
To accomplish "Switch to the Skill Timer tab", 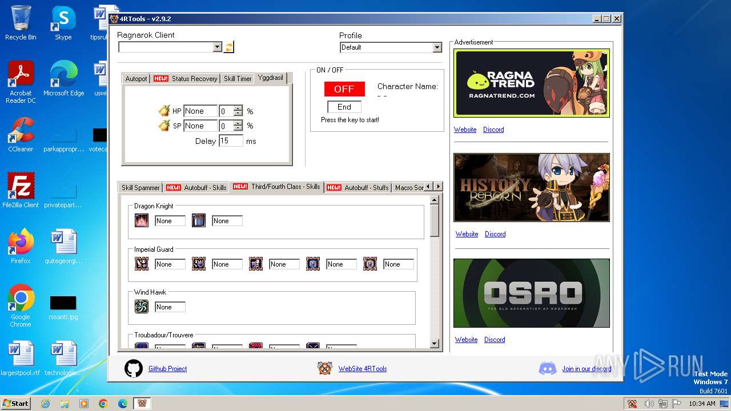I will click(x=238, y=79).
